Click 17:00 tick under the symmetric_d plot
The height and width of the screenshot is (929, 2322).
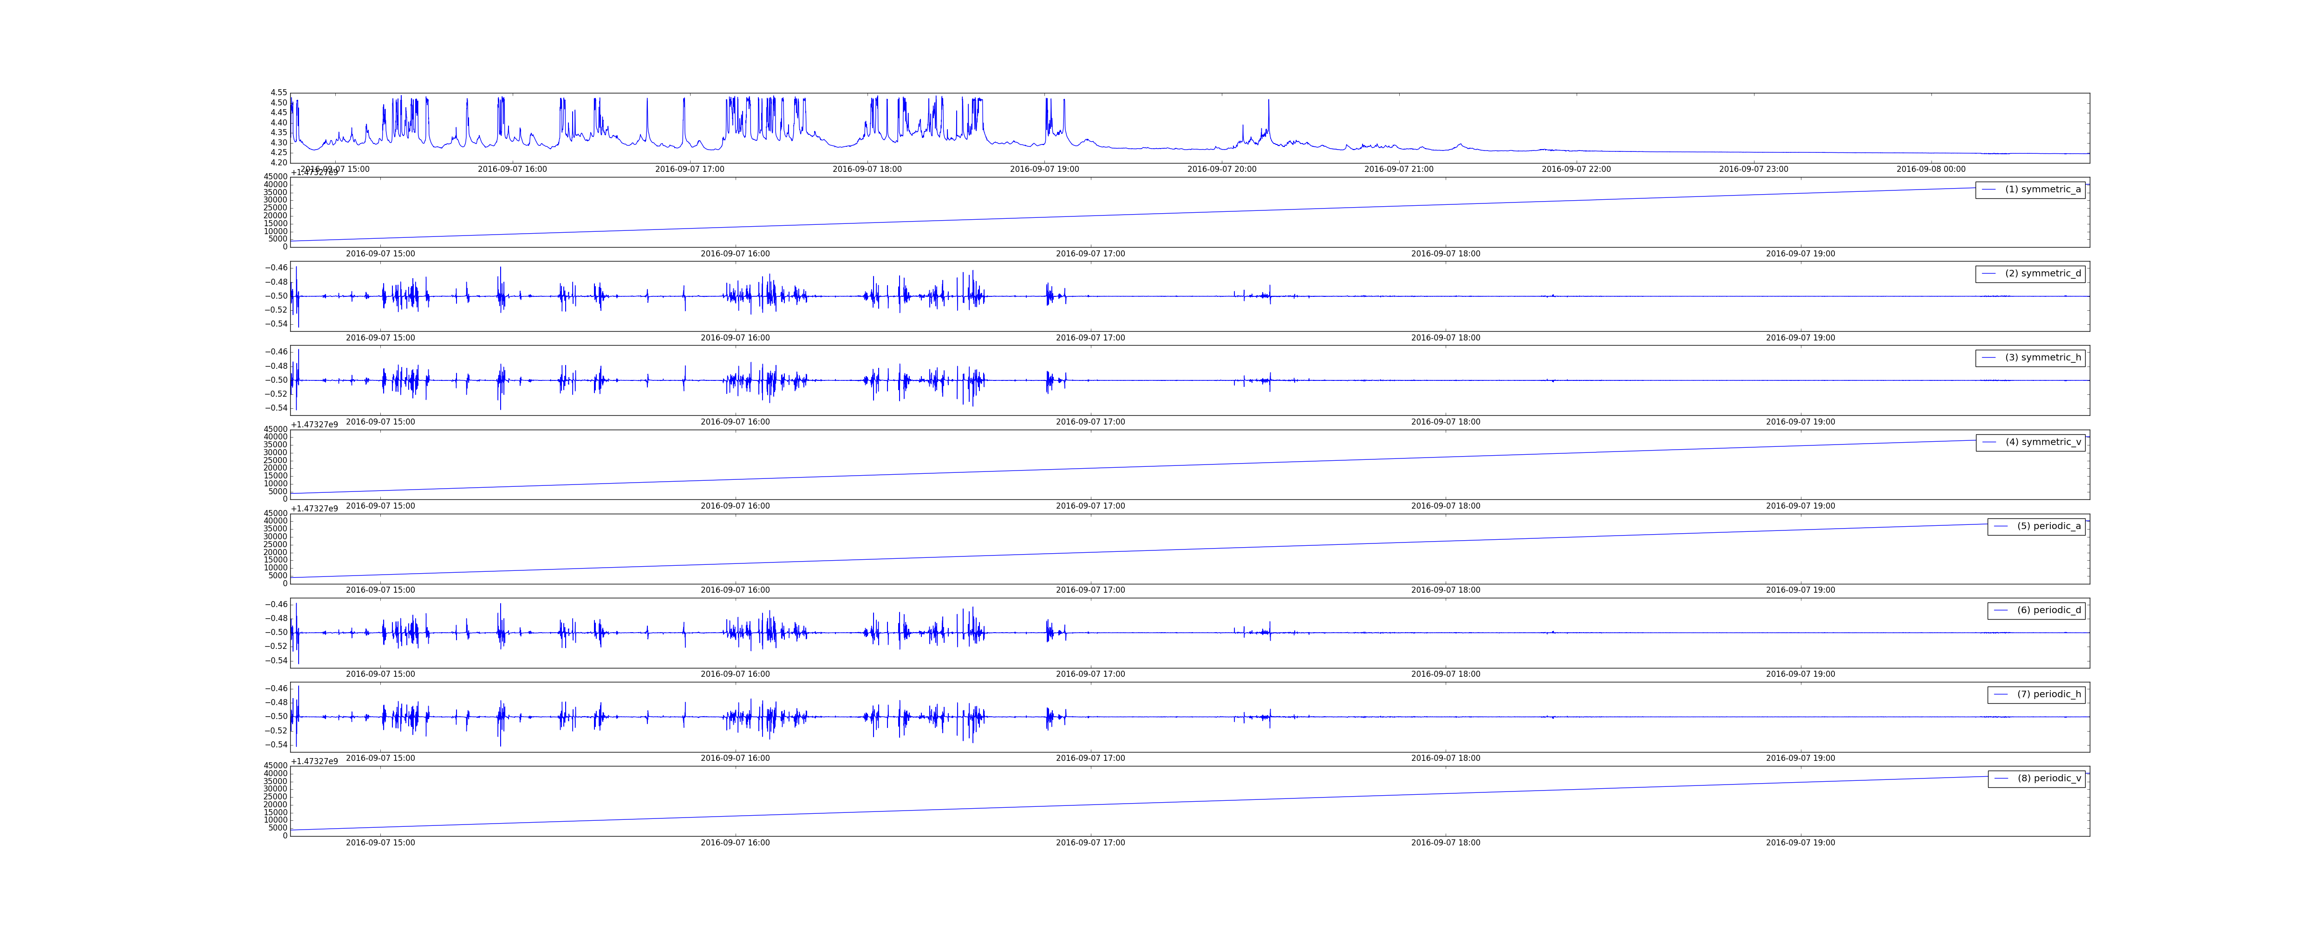1091,338
